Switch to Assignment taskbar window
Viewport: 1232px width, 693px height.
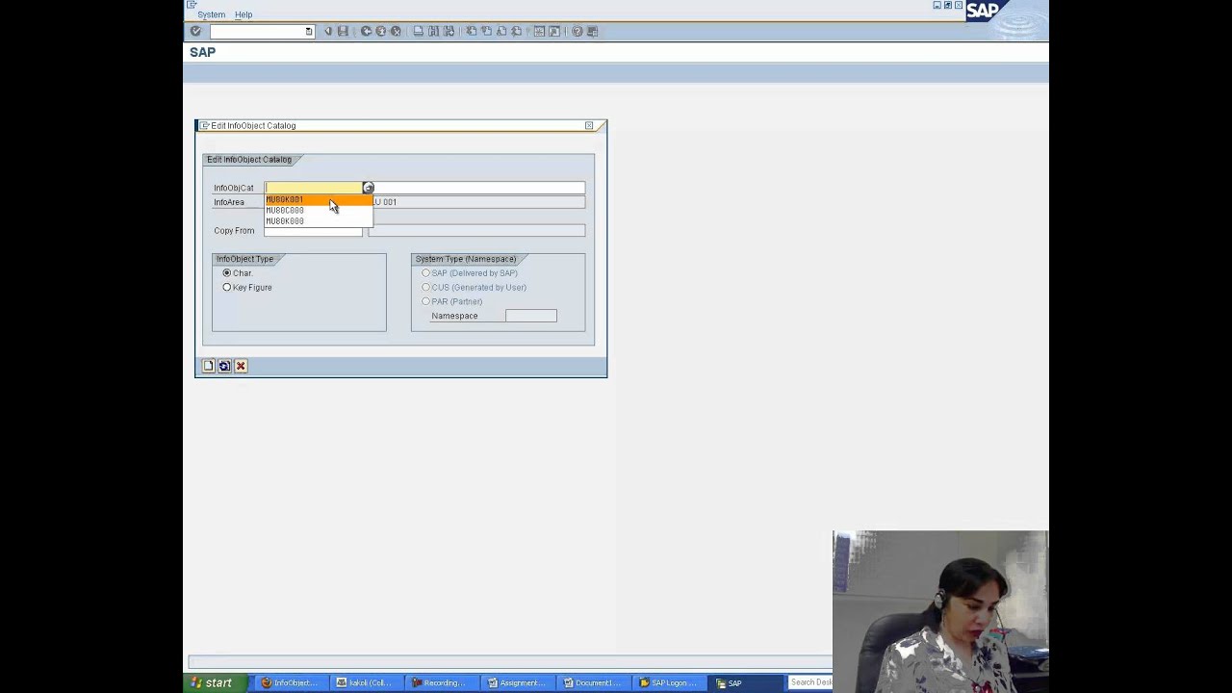point(517,683)
